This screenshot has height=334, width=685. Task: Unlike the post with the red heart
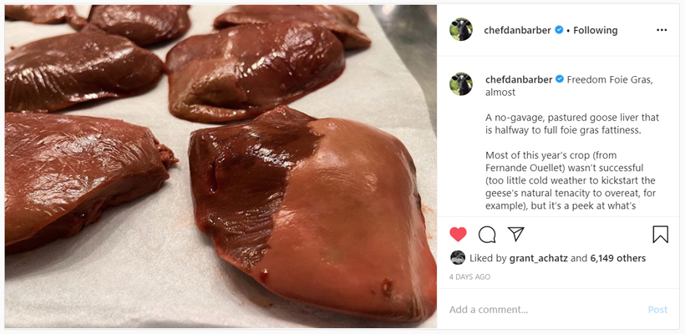point(458,235)
